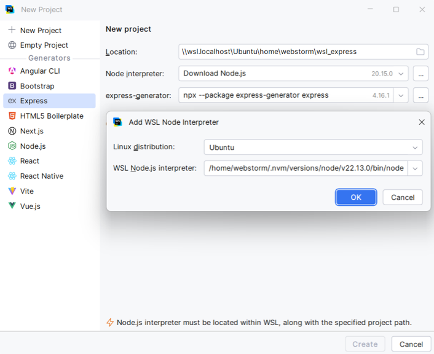Select React Native generator entry
Screen dimensions: 434x354
click(41, 176)
